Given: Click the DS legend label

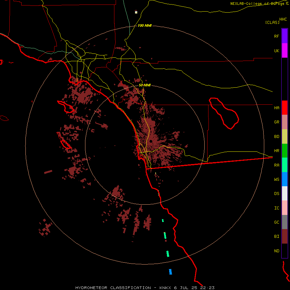Looking at the screenshot, I should click(x=276, y=194).
